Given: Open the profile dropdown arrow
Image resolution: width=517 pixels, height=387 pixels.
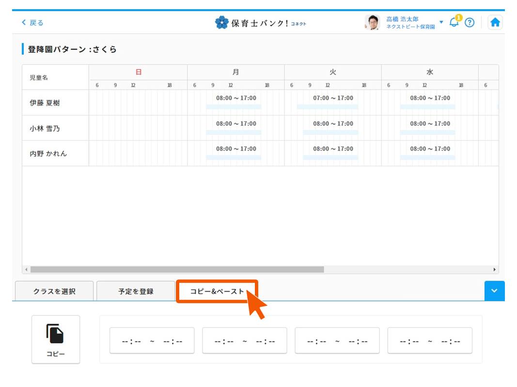Looking at the screenshot, I should tap(441, 22).
